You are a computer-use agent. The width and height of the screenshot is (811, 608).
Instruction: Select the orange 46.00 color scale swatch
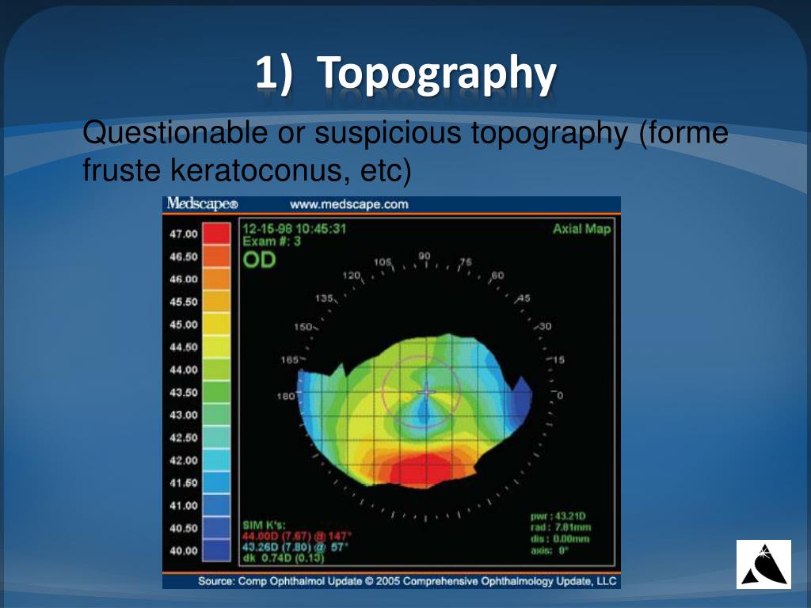216,279
